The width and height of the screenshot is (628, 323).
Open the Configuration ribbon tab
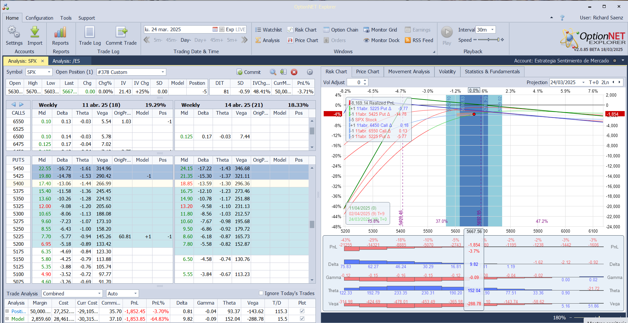point(39,18)
